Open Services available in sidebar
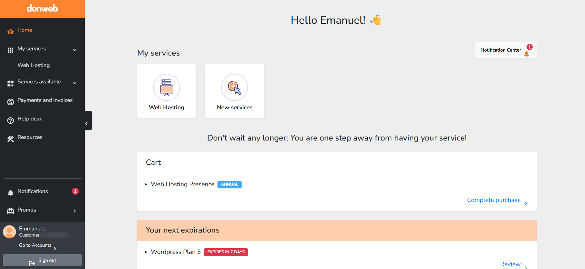Screen dimensions: 585x269 tap(39, 82)
